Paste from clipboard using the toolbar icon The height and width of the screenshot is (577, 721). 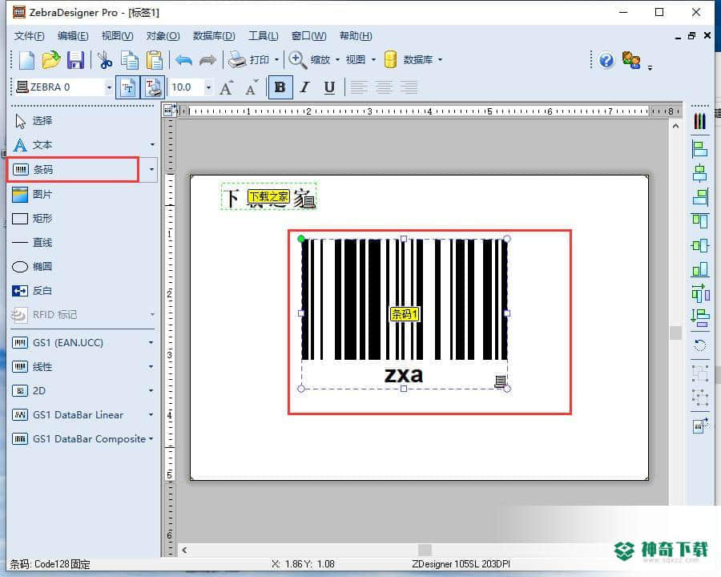tap(155, 60)
